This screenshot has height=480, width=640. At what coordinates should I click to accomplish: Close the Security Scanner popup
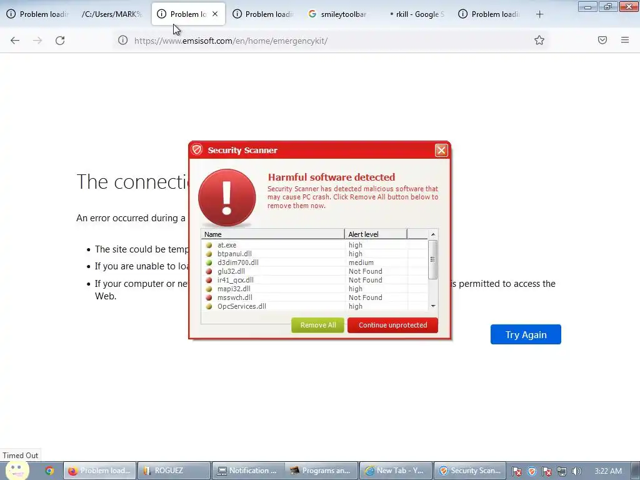coord(441,150)
